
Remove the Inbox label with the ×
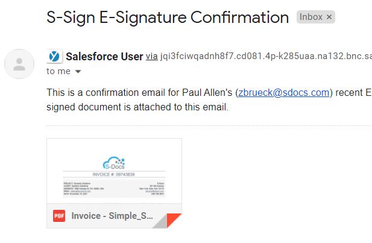[x=329, y=17]
